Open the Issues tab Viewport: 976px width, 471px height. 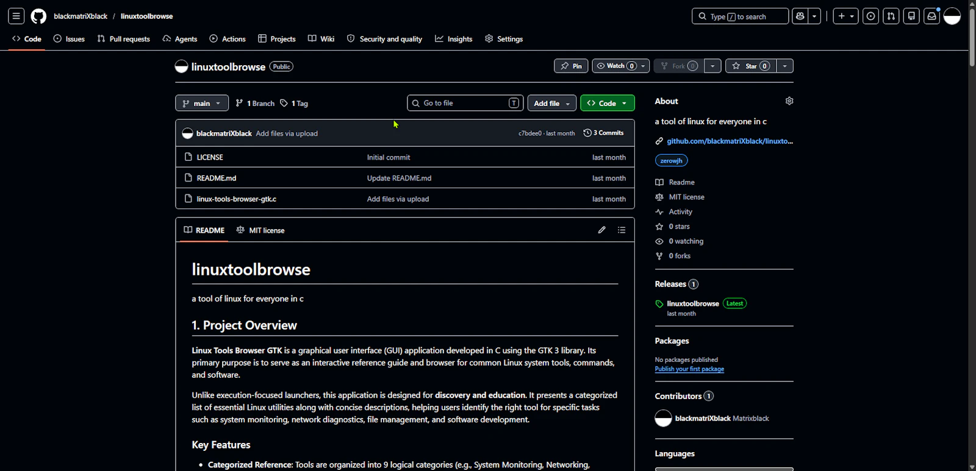coord(69,39)
